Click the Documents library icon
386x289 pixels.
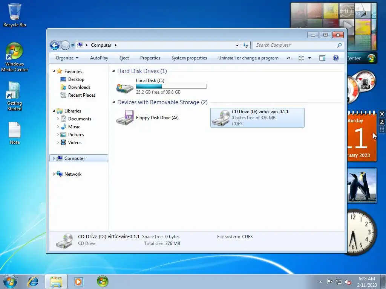63,119
